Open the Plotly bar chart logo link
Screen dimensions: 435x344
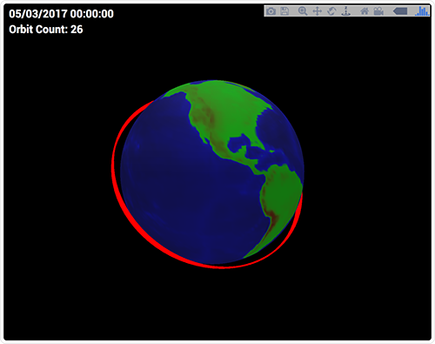coord(422,11)
